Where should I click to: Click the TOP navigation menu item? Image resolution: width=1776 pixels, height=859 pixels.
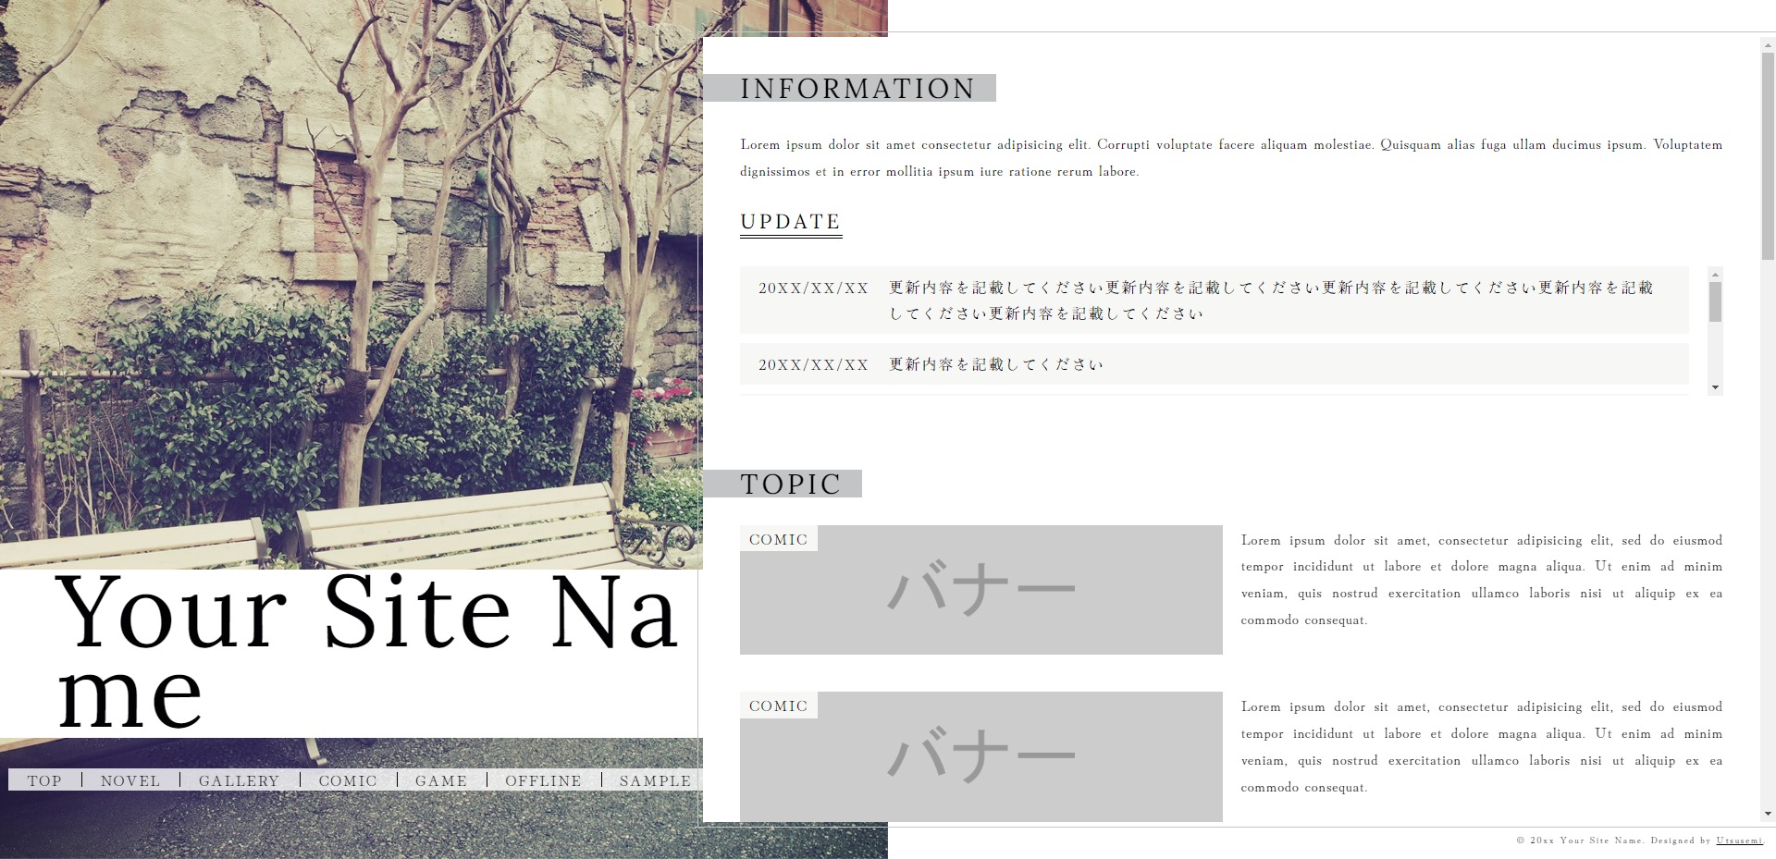44,780
